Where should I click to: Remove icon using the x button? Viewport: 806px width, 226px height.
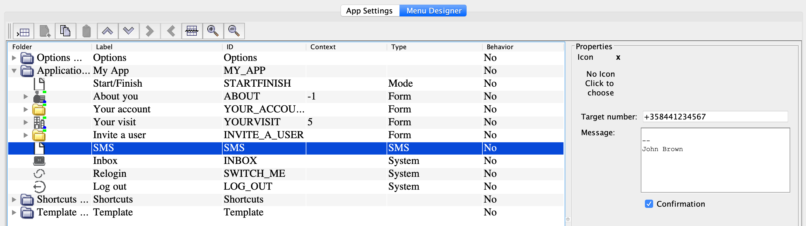(x=618, y=57)
